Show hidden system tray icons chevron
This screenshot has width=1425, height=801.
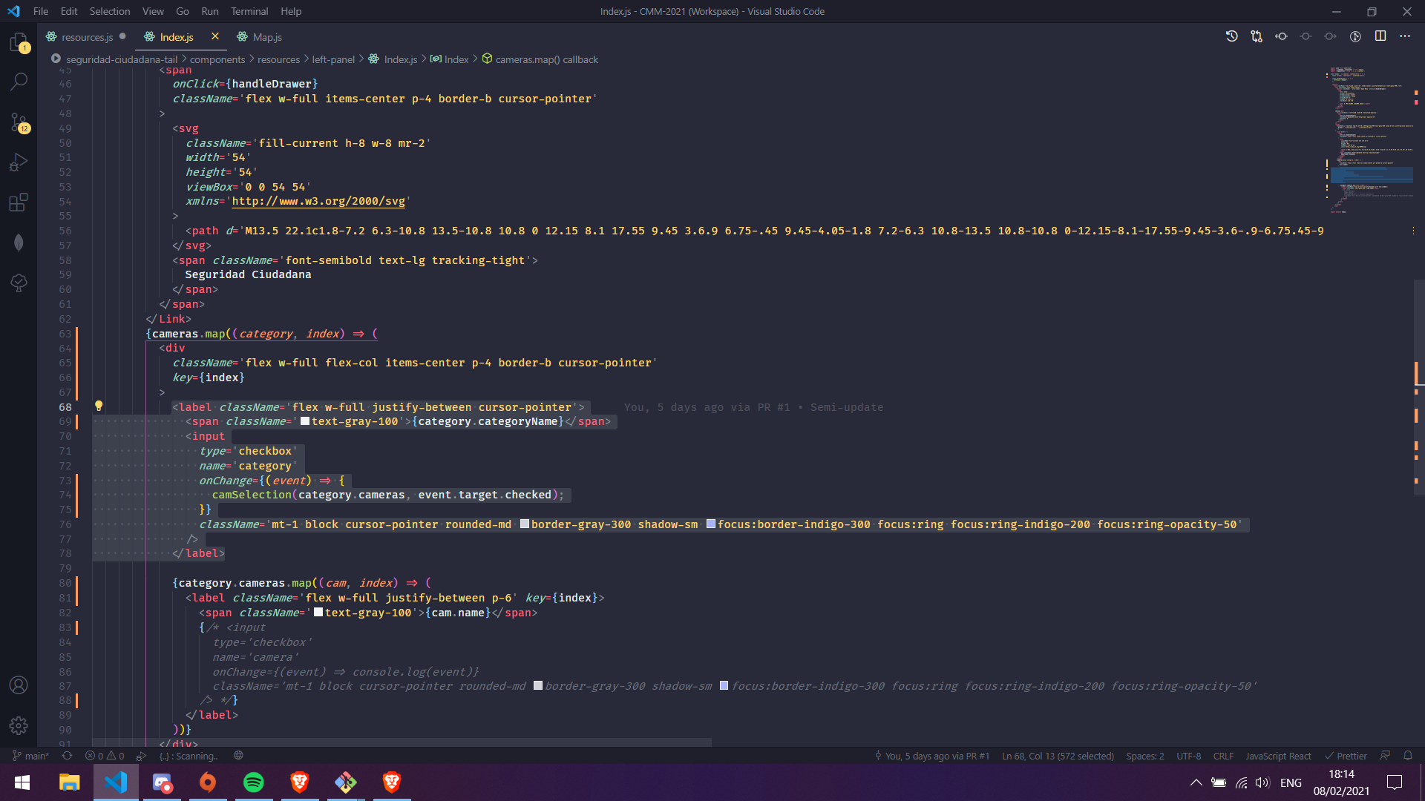(1196, 782)
